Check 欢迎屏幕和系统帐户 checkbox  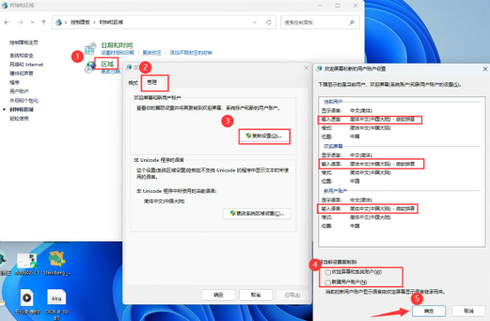coord(328,272)
